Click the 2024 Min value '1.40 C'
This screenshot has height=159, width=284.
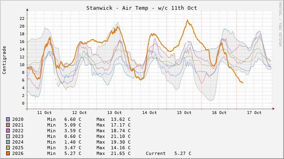coord(73,142)
